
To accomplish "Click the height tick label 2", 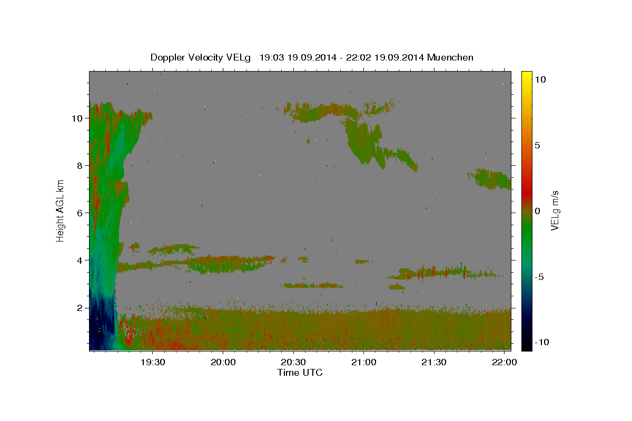I will (81, 308).
